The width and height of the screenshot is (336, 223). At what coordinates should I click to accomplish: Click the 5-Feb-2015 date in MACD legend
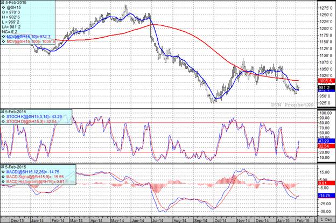tap(16, 167)
